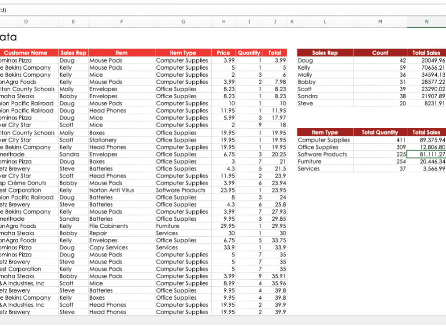Viewport: 446px width, 335px height.
Task: Click the Count header cell
Action: (x=380, y=53)
